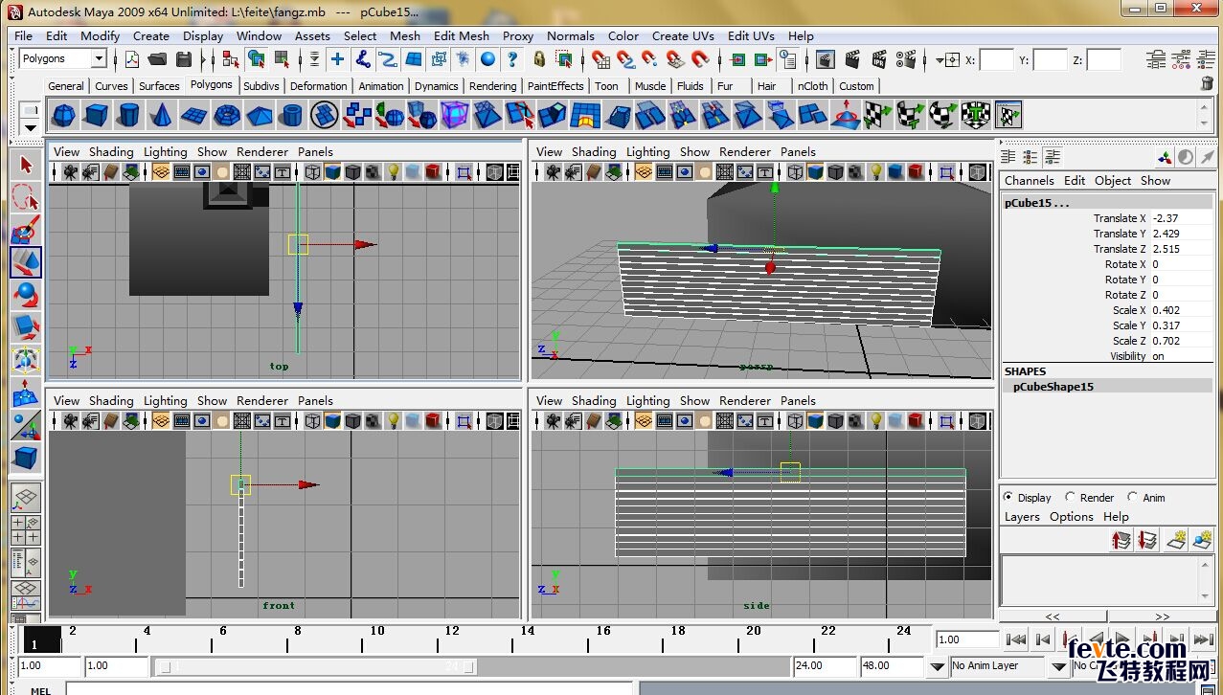The image size is (1223, 695).
Task: Select the Render radio button
Action: (x=1071, y=497)
